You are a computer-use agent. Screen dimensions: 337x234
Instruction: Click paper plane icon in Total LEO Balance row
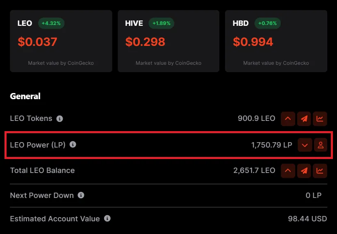(x=304, y=171)
